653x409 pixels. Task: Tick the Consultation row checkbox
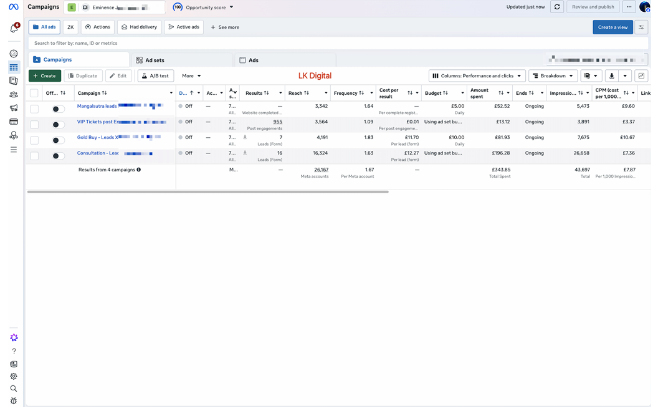coord(34,156)
